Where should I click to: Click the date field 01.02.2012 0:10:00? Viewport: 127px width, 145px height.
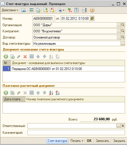[75, 19]
